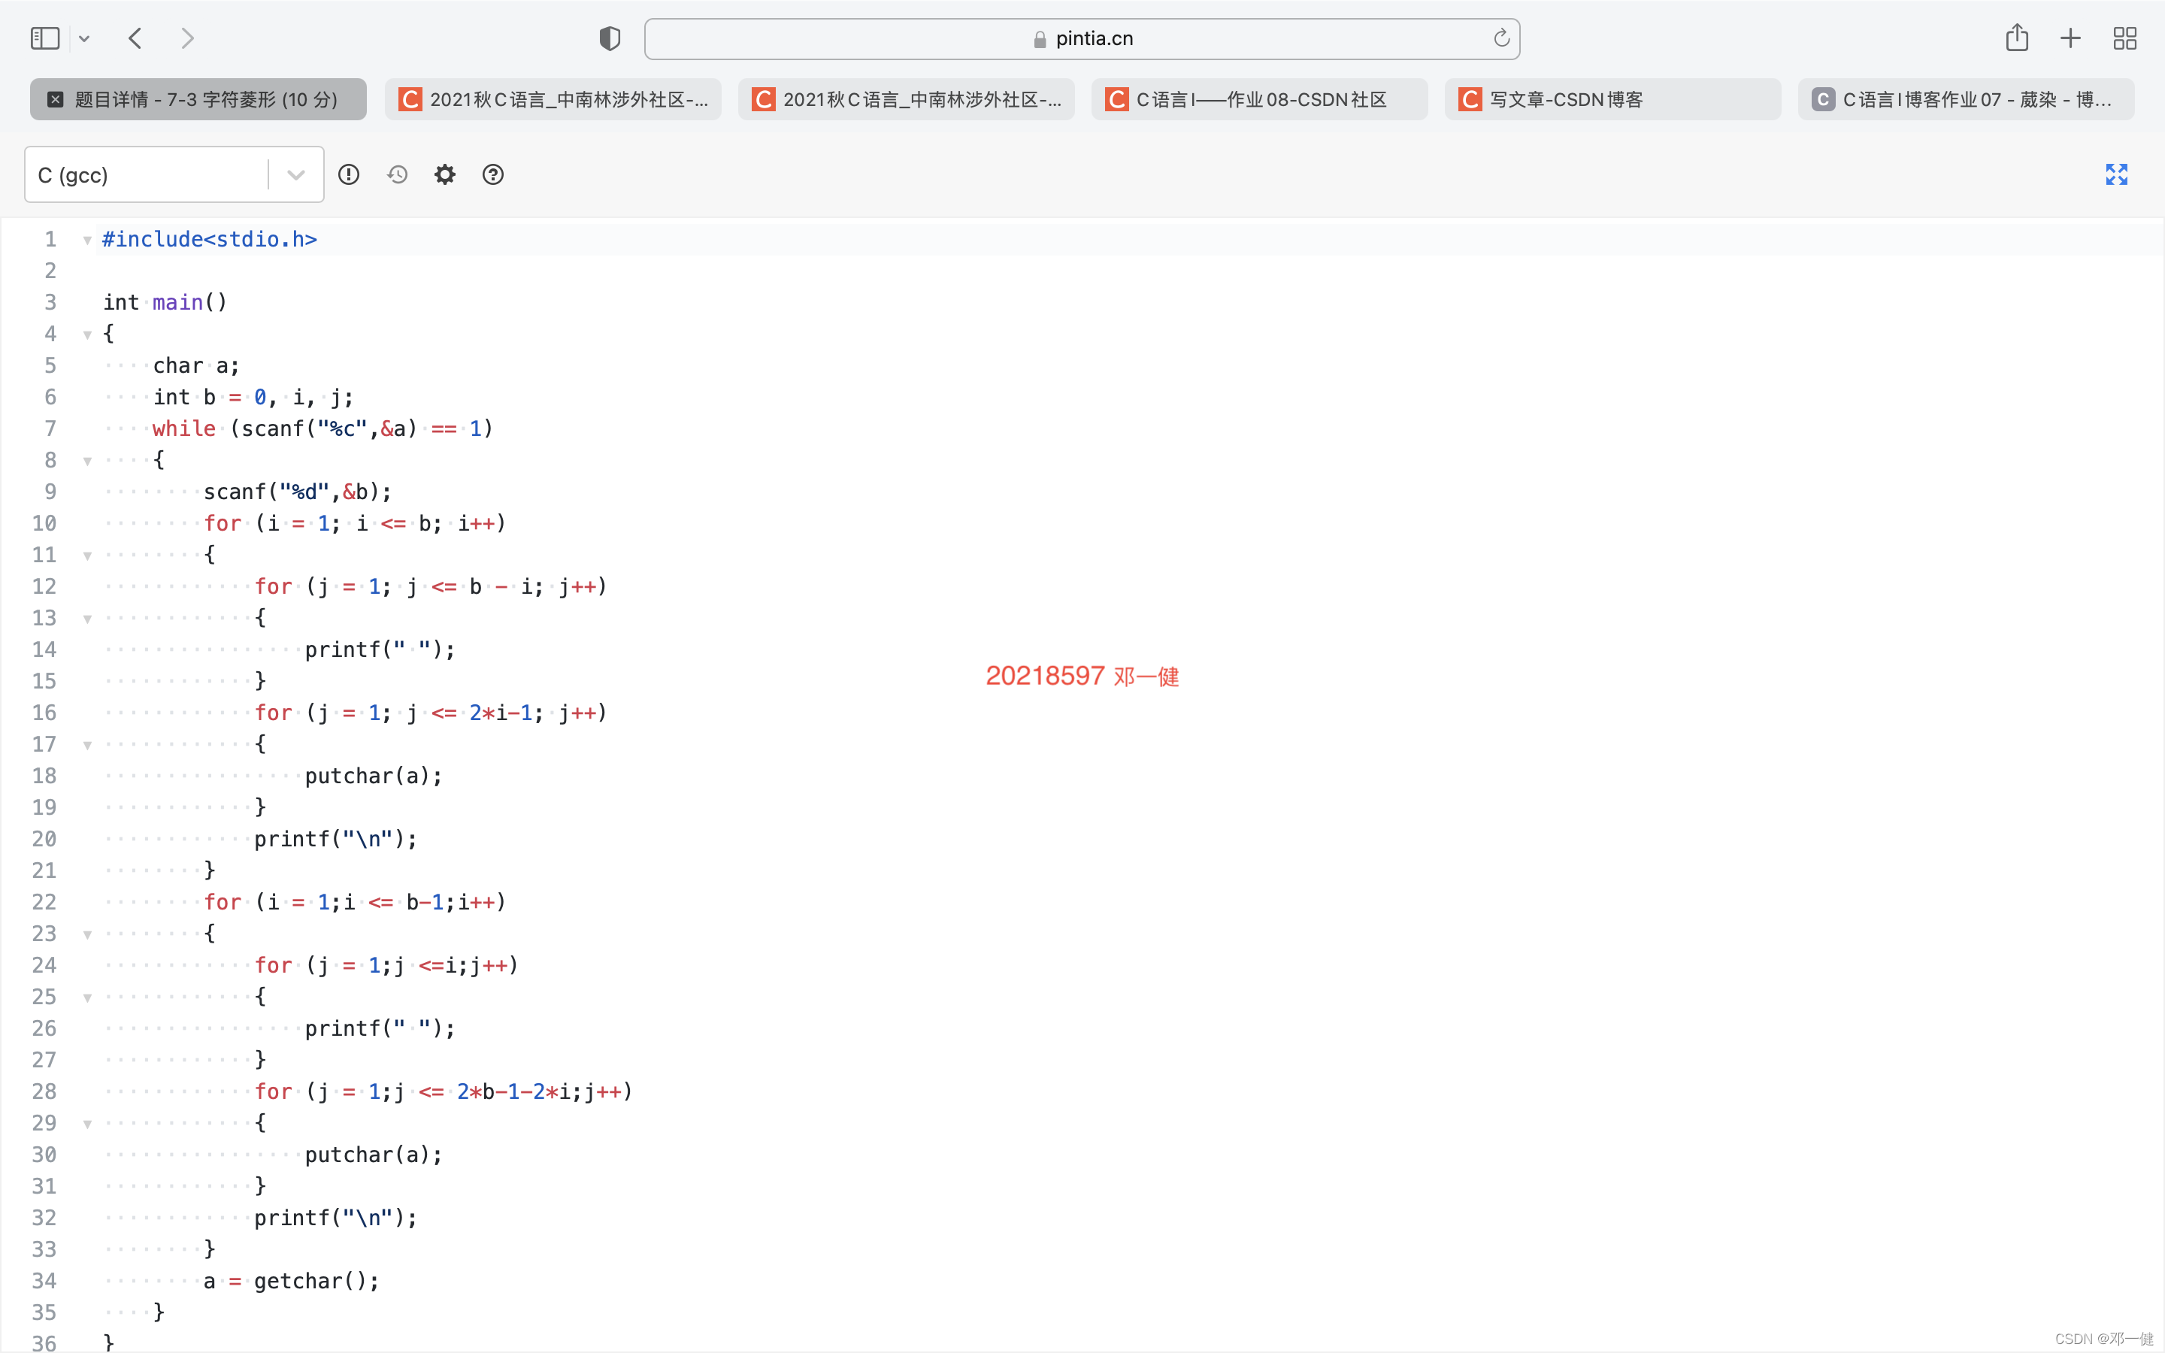This screenshot has width=2165, height=1353.
Task: Collapse the fold arrow on line 1
Action: 86,240
